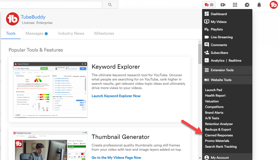Click the TubeBuddy menu icon in toolbar
This screenshot has width=278, height=160.
tap(209, 5)
